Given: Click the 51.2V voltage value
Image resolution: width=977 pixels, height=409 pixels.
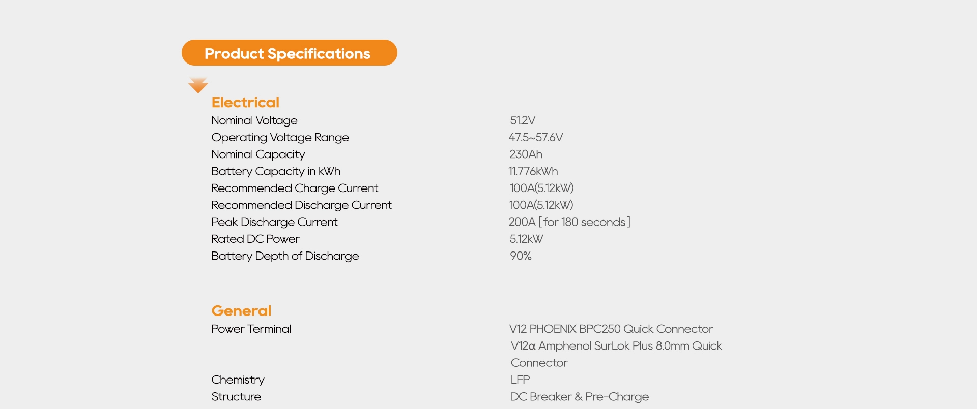Looking at the screenshot, I should point(523,120).
